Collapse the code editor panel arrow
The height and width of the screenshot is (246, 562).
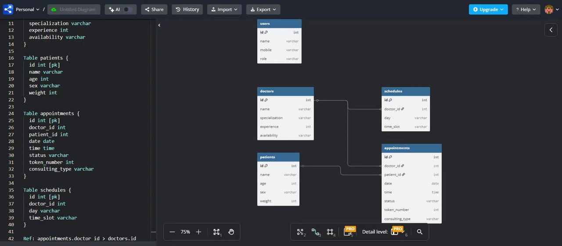(159, 25)
